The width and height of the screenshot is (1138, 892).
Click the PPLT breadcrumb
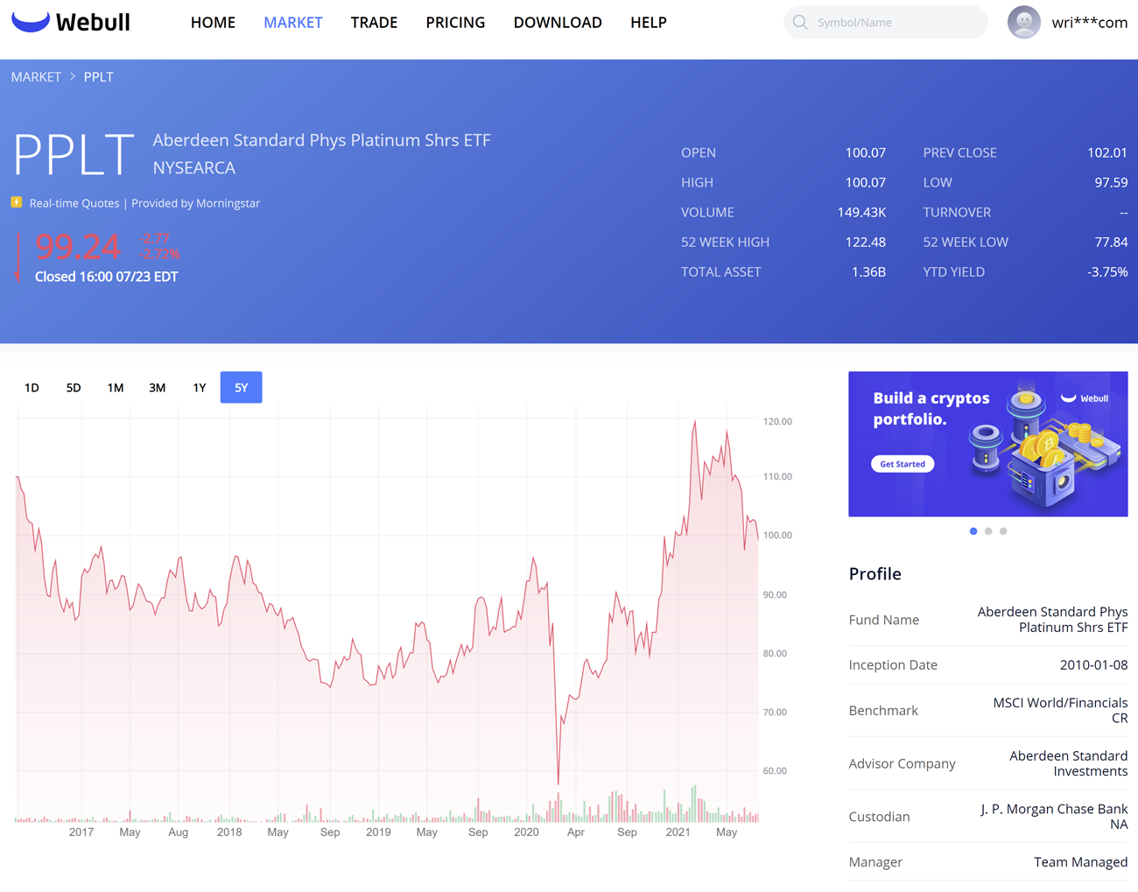click(x=99, y=77)
